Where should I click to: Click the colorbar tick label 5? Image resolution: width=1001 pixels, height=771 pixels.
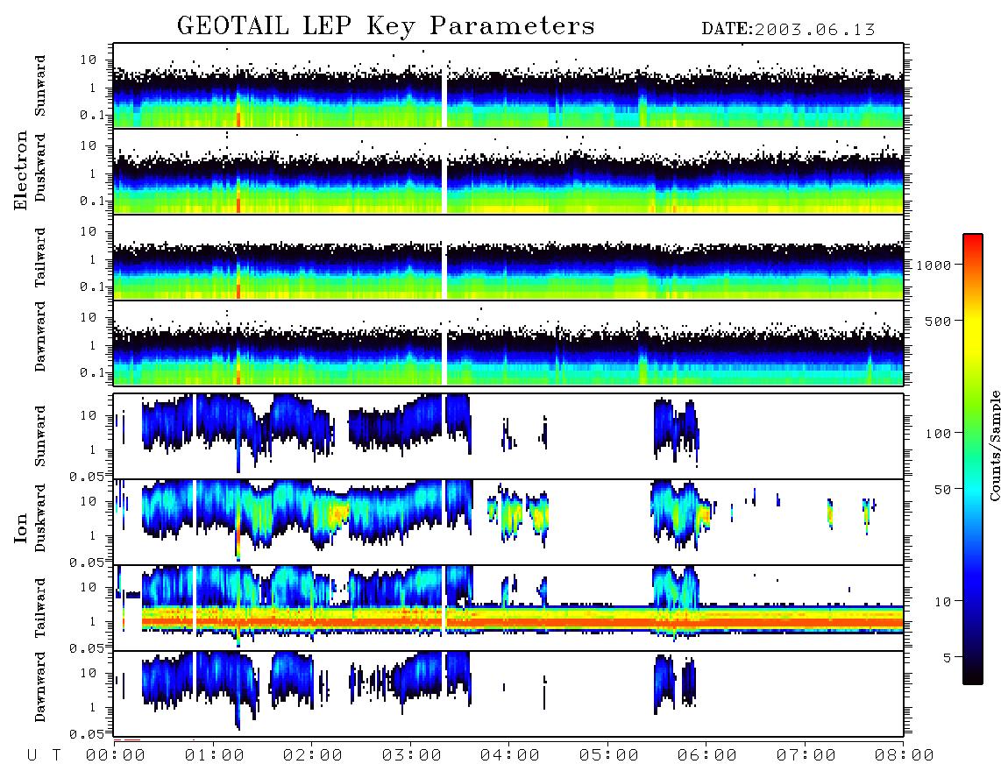coord(947,657)
